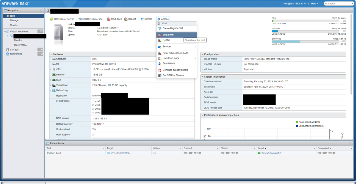Open the UNTANGLE-2020-DEV target link
Screen dimensions: 357x184
point(120,153)
